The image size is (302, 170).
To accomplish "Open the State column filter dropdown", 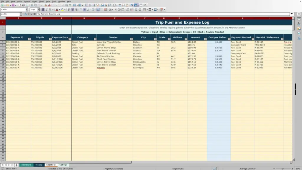I will point(169,39).
